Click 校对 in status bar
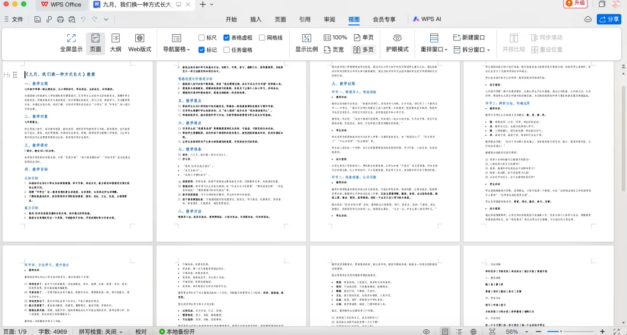The width and height of the screenshot is (627, 335). (x=140, y=332)
